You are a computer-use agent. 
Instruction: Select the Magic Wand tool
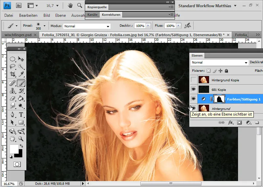(x=21, y=67)
